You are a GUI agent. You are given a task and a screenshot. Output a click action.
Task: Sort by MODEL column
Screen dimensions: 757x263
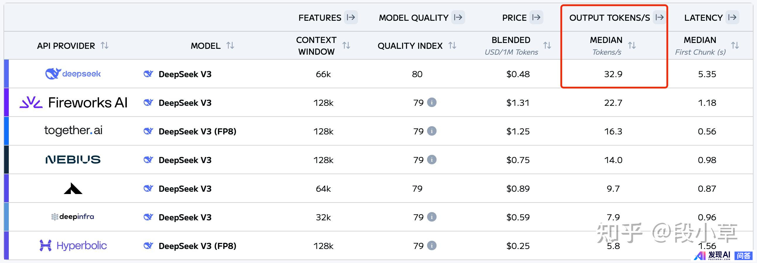pos(230,46)
